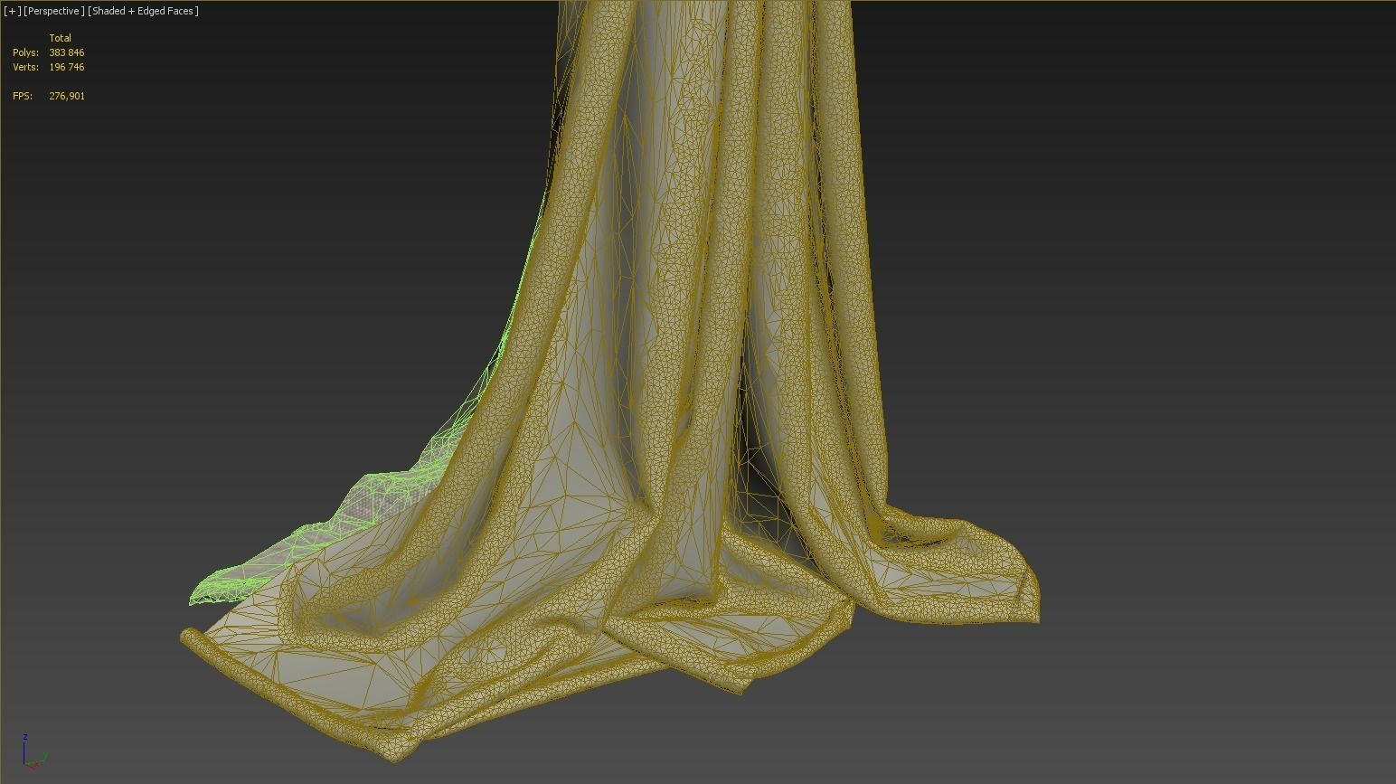Click the Verts count 196 746

coord(67,67)
